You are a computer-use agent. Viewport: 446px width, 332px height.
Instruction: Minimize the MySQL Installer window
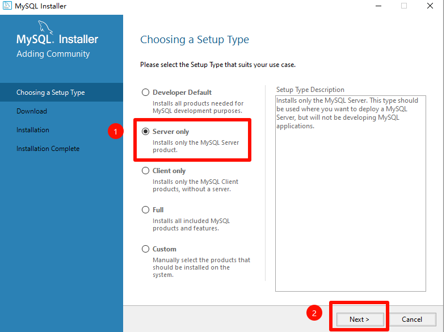tap(378, 6)
